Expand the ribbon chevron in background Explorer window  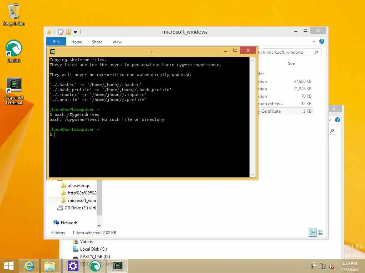point(330,120)
